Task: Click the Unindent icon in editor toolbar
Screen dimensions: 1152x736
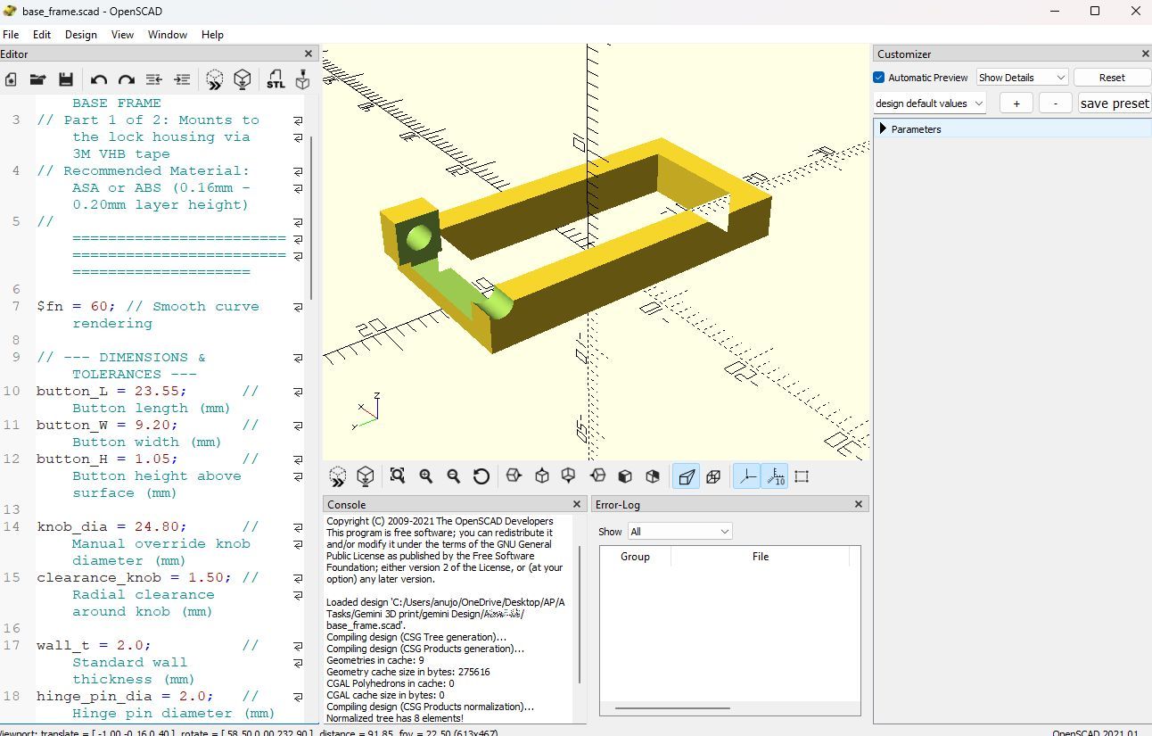Action: click(153, 79)
